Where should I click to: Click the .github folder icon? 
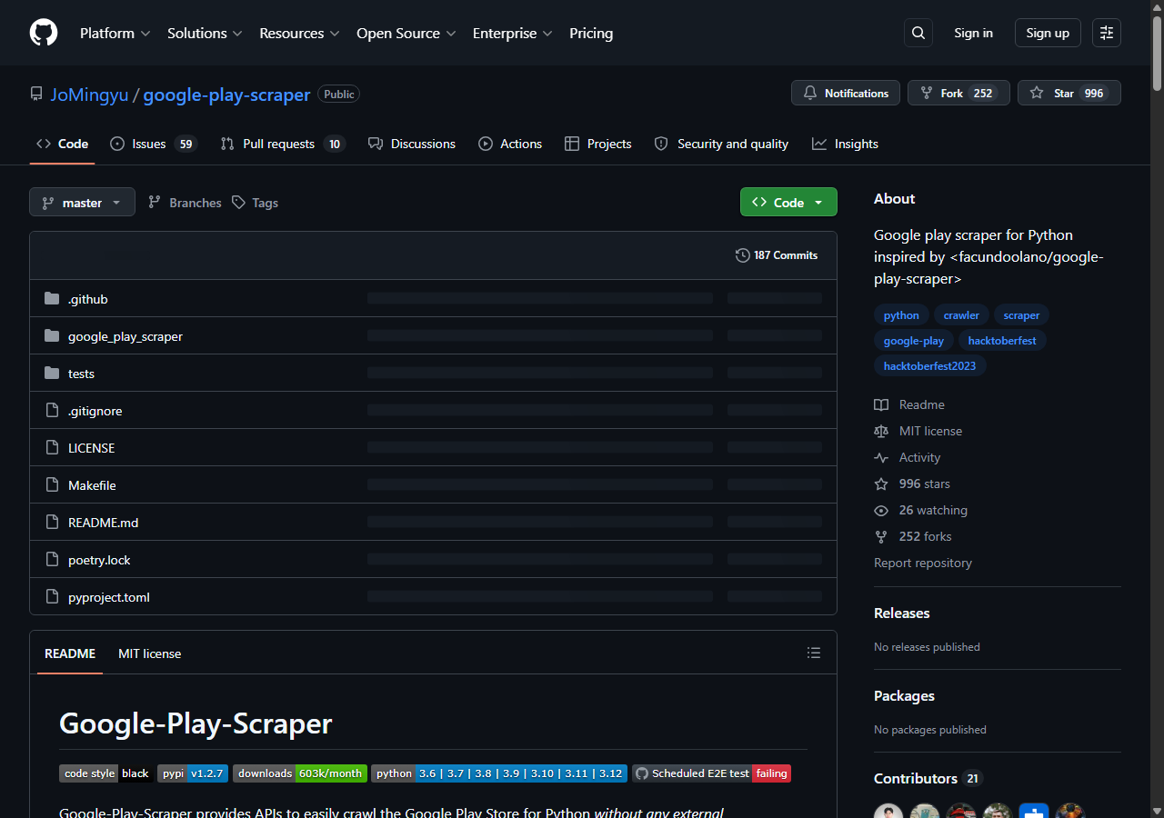point(52,298)
